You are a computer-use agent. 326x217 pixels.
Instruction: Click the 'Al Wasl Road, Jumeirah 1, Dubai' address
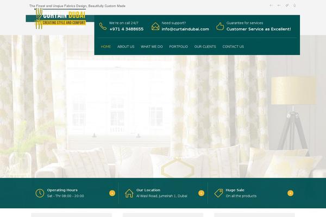click(x=162, y=196)
